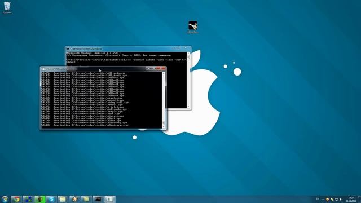Click the Show Desktop strip at taskbar end

pyautogui.click(x=359, y=199)
